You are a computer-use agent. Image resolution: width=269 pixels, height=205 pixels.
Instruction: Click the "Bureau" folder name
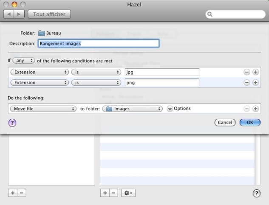coord(54,33)
